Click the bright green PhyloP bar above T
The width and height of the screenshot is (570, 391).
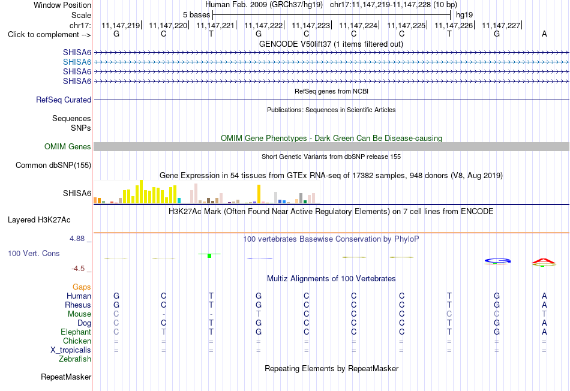click(x=209, y=256)
